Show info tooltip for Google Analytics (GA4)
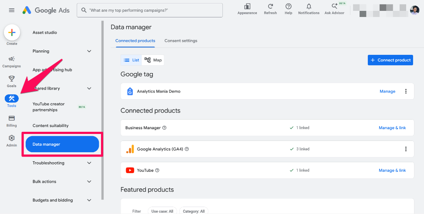This screenshot has width=424, height=214. coord(187,149)
